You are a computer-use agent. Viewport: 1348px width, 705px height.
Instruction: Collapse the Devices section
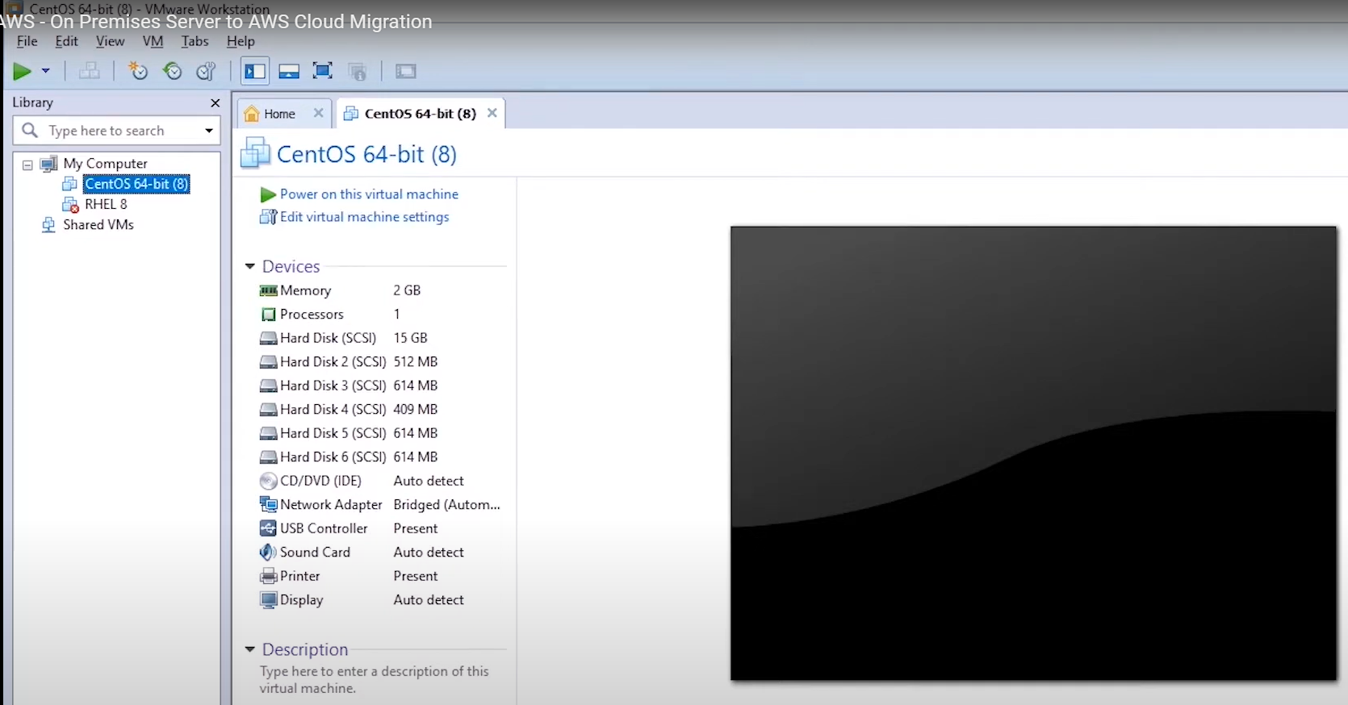(x=249, y=266)
